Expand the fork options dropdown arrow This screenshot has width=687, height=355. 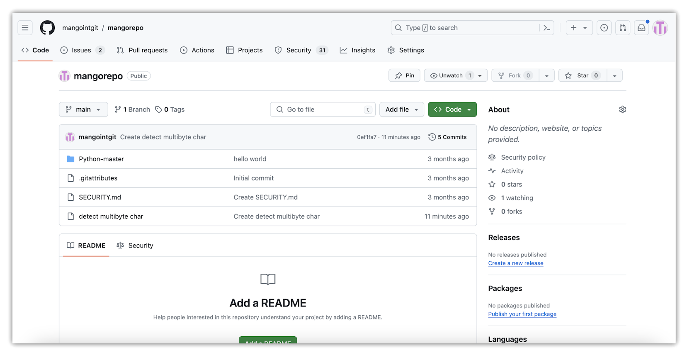click(547, 75)
